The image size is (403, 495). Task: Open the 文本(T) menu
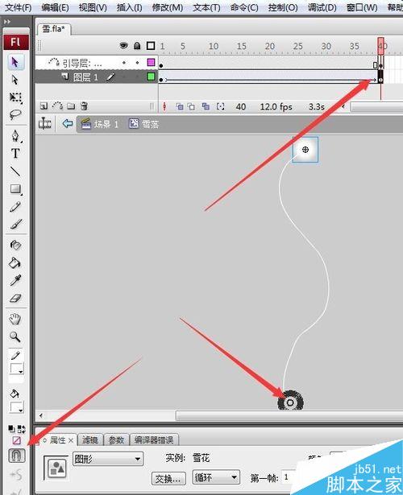[x=206, y=7]
